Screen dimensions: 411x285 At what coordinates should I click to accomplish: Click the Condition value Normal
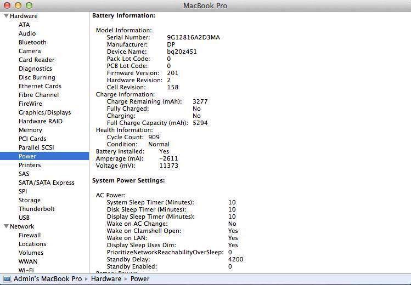coord(159,144)
